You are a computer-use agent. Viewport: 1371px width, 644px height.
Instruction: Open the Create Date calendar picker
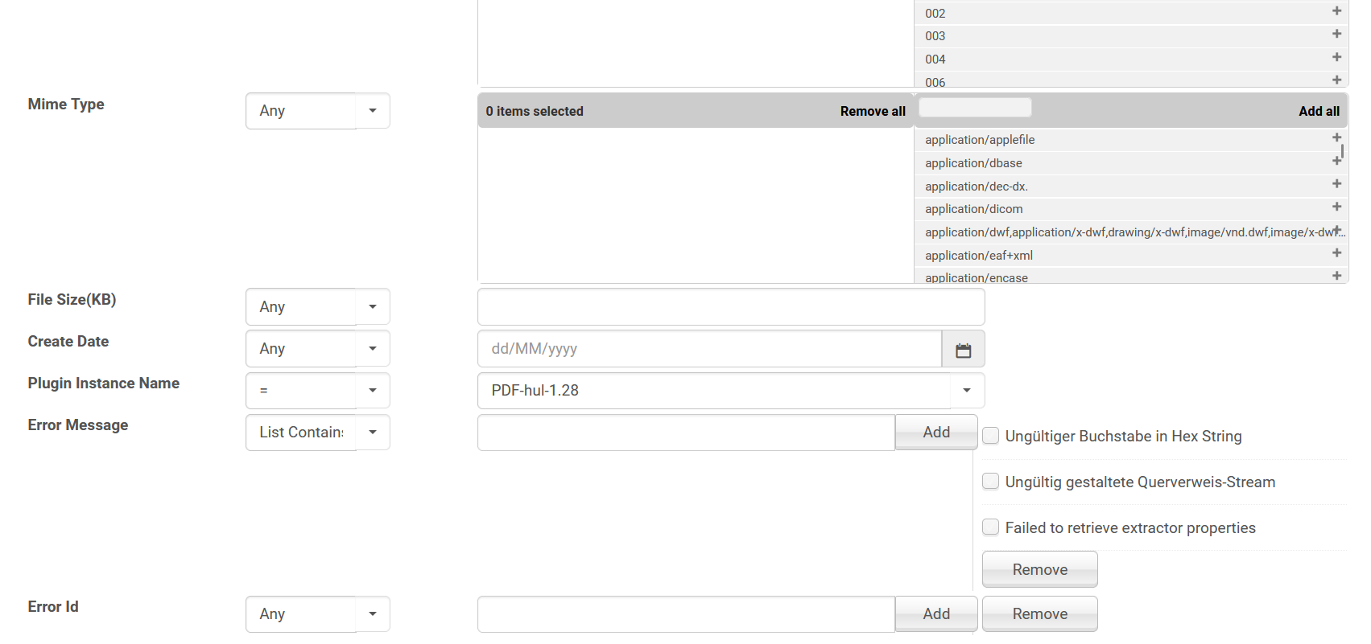click(963, 349)
